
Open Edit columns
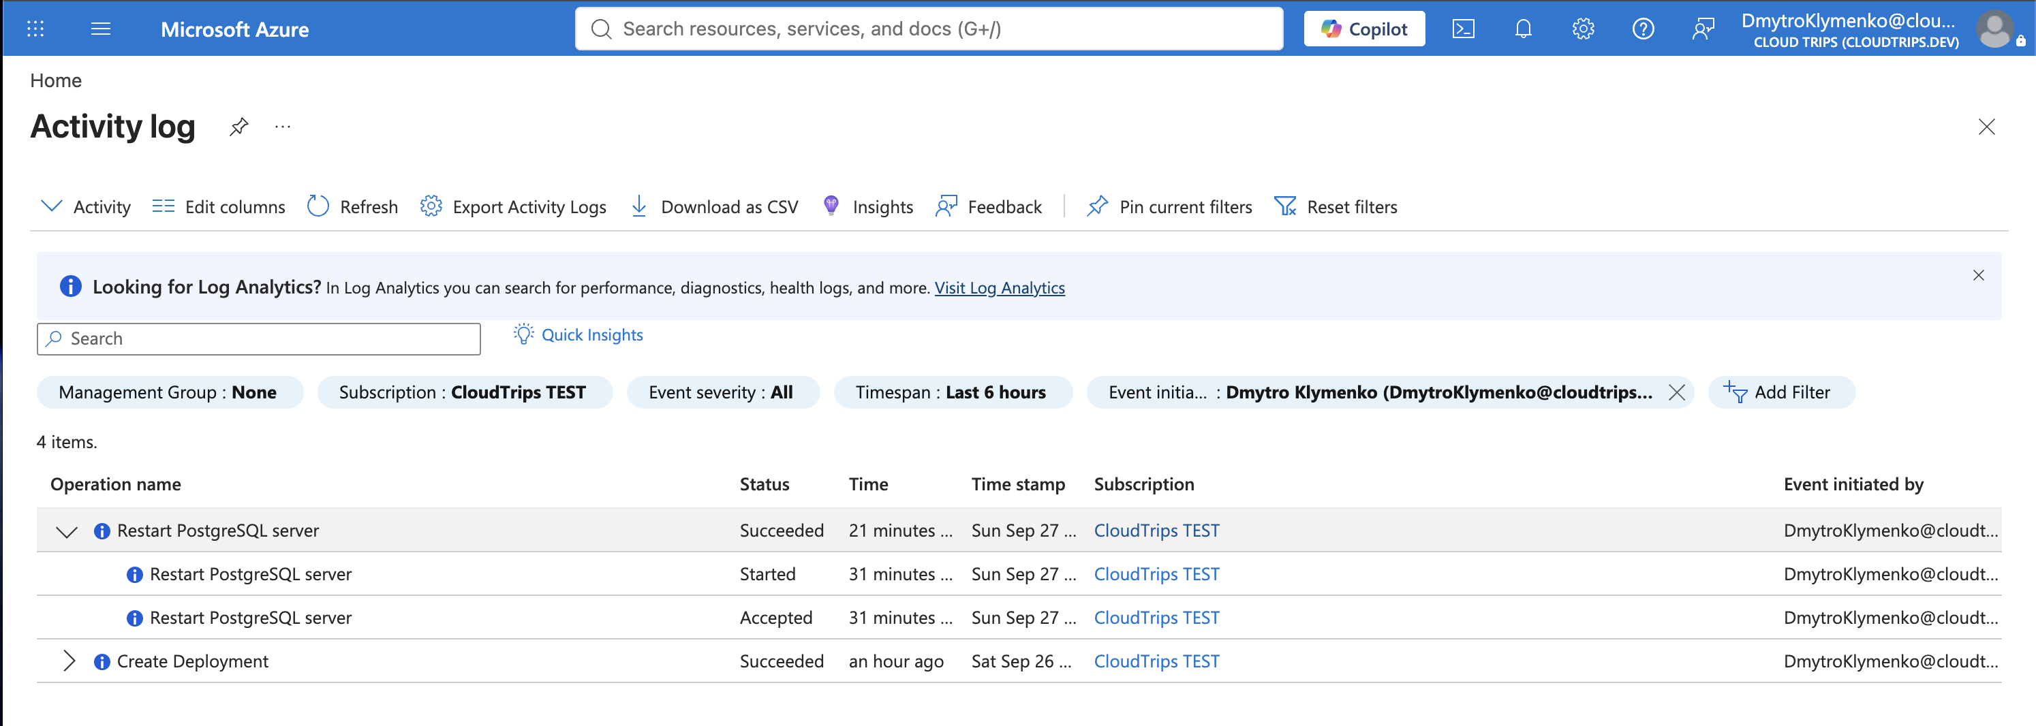219,207
